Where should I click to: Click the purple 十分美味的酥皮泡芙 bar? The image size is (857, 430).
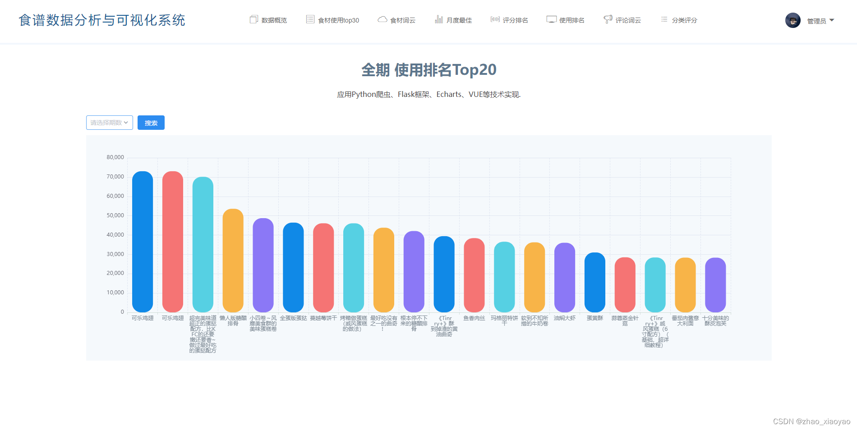click(x=715, y=285)
